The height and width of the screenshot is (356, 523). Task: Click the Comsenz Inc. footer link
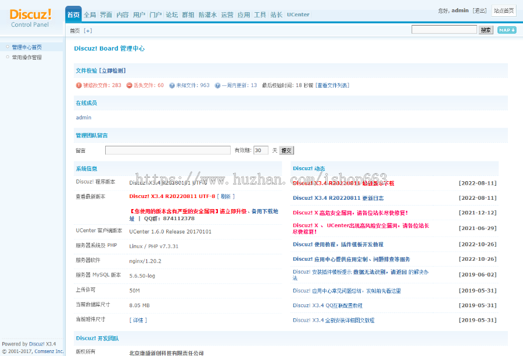pos(49,351)
